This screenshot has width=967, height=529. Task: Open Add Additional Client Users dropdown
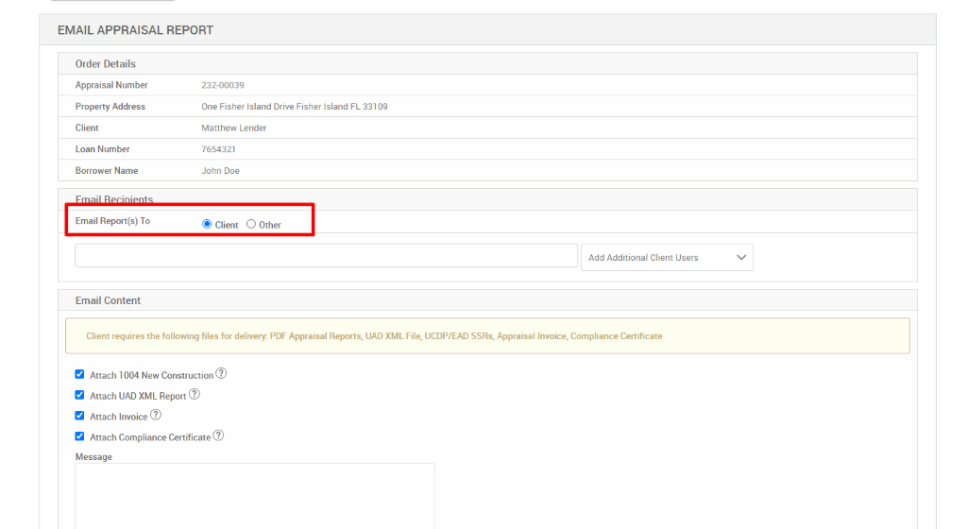[667, 257]
